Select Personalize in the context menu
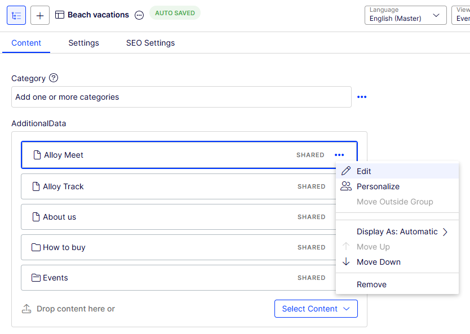Screen dimensions: 470x334 [378, 186]
